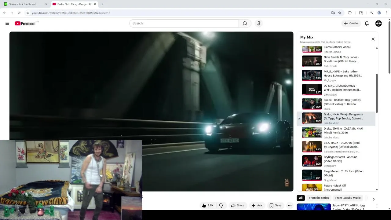The width and height of the screenshot is (391, 220).
Task: Click the search magnifier button
Action: [245, 23]
